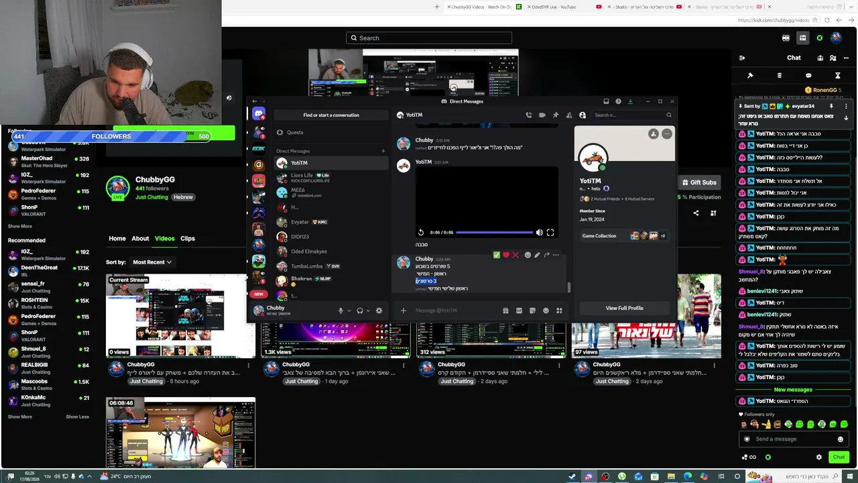The width and height of the screenshot is (858, 483).
Task: React with the green checkmark emoji
Action: 496,255
